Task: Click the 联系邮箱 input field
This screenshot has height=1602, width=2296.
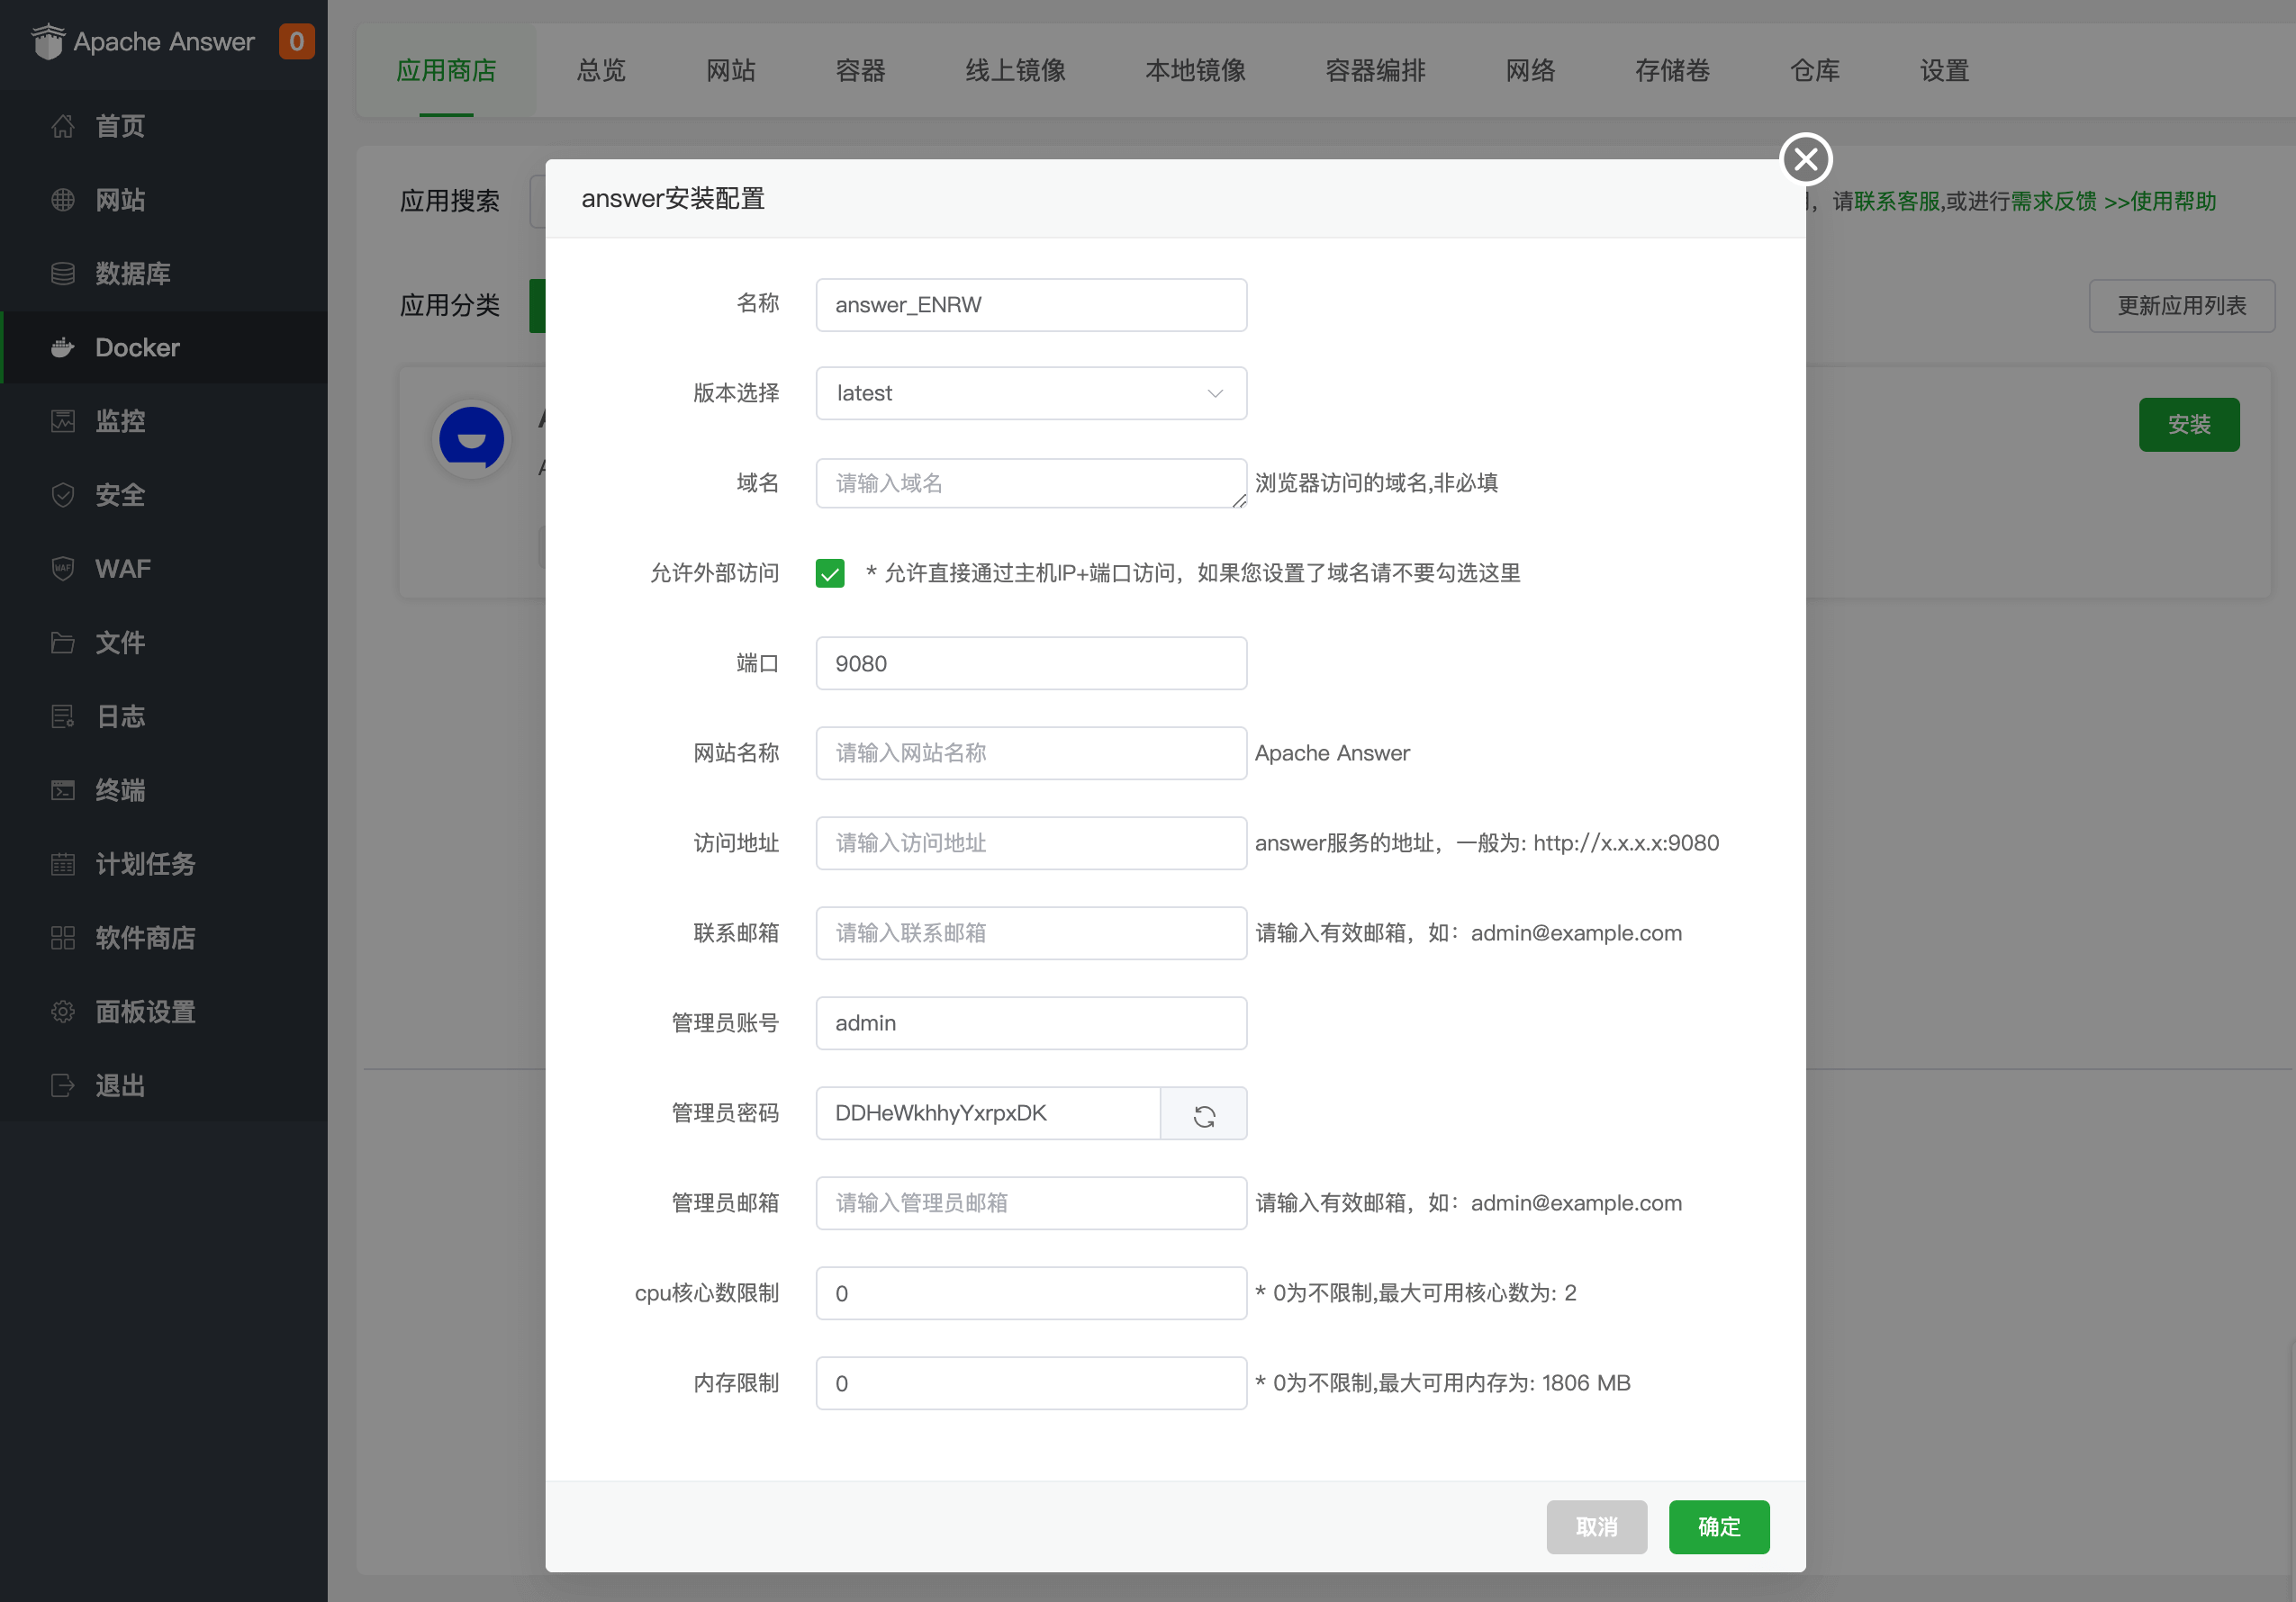Action: [1031, 933]
